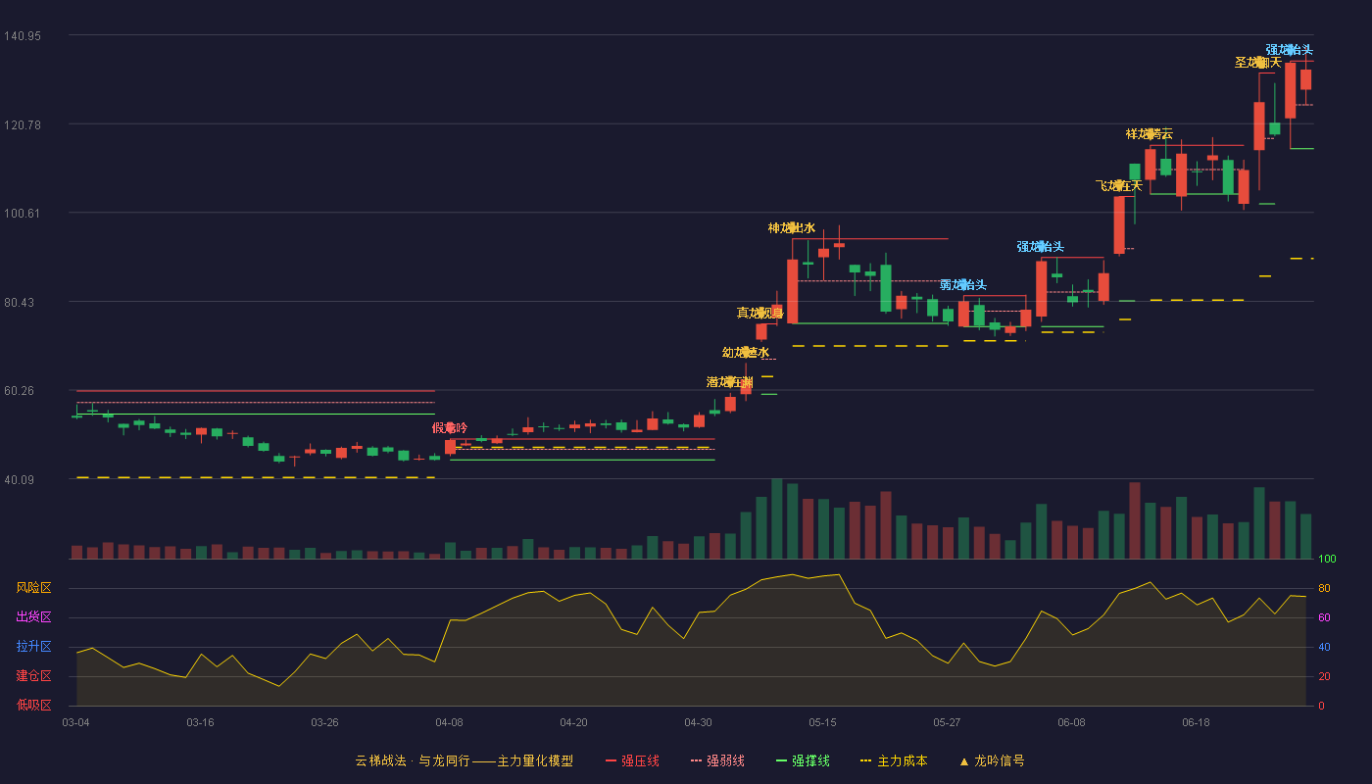Toggle the 强弱线 legend series
The height and width of the screenshot is (784, 1372).
pyautogui.click(x=717, y=760)
